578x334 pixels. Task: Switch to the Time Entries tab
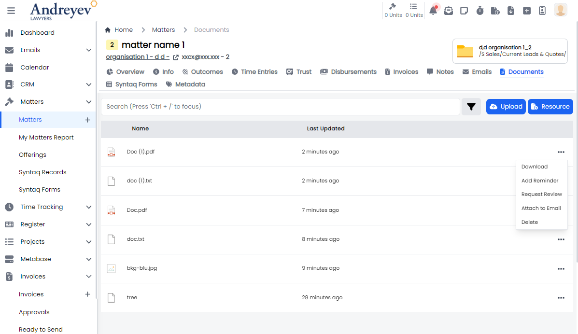point(254,72)
